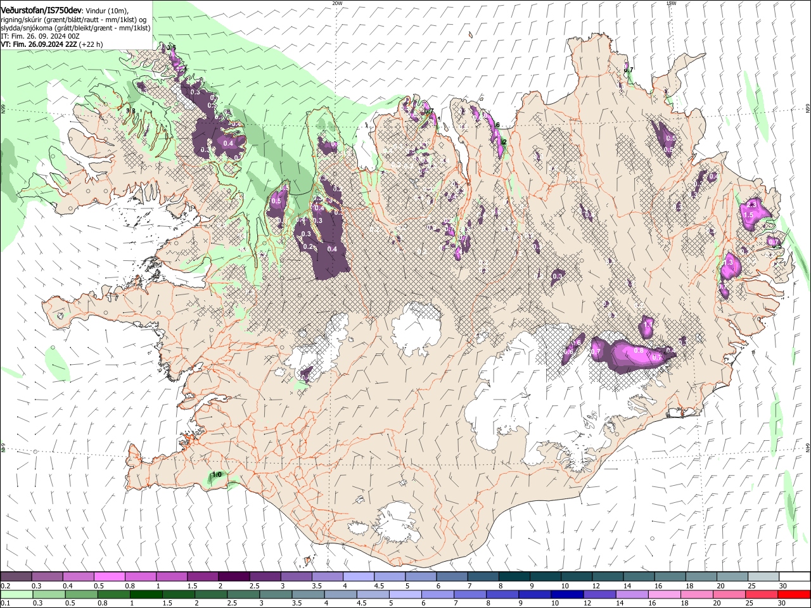
Task: Select snow legend swatch between 14 and 16
Action: pyautogui.click(x=639, y=576)
